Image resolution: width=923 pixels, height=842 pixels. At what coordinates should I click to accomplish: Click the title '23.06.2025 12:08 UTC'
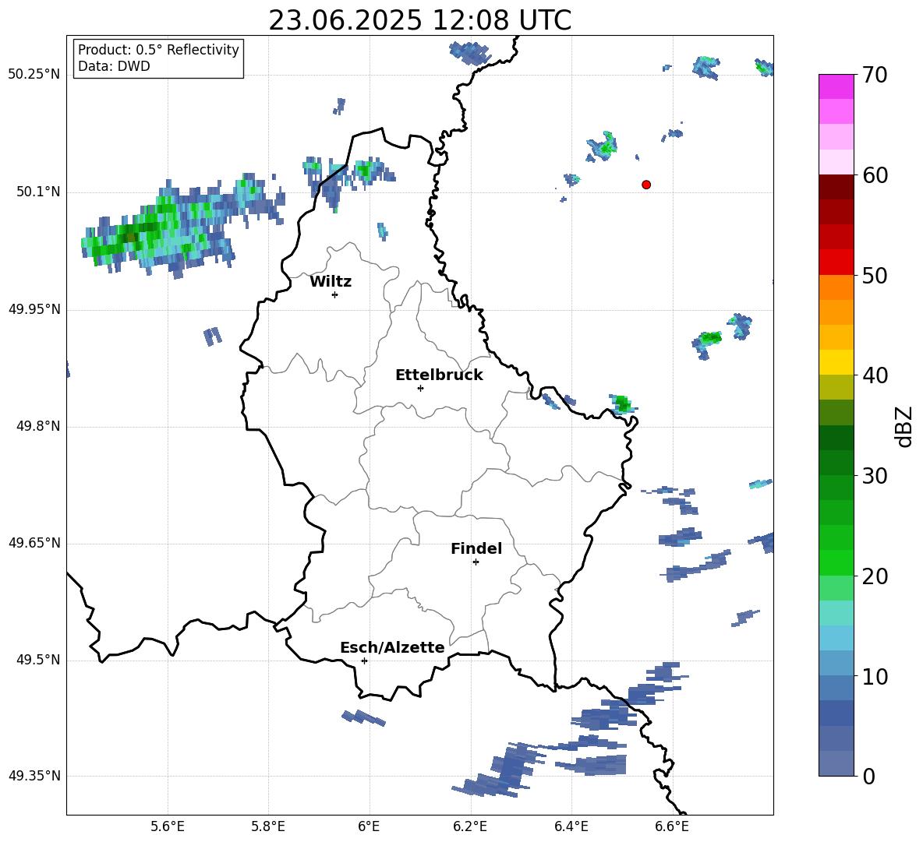[x=420, y=20]
